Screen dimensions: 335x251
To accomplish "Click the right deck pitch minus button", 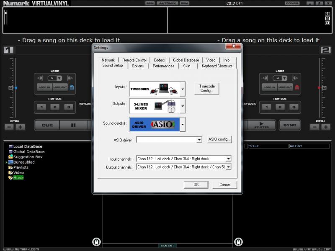I will coord(315,127).
